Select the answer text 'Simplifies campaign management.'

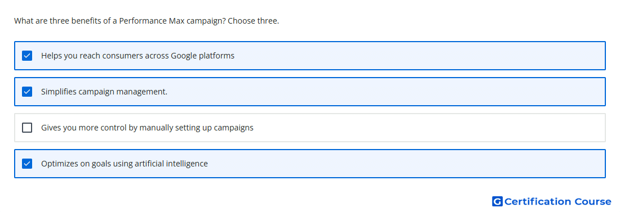point(104,92)
